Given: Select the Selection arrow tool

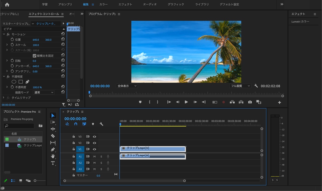Looking at the screenshot, I should coord(53,116).
